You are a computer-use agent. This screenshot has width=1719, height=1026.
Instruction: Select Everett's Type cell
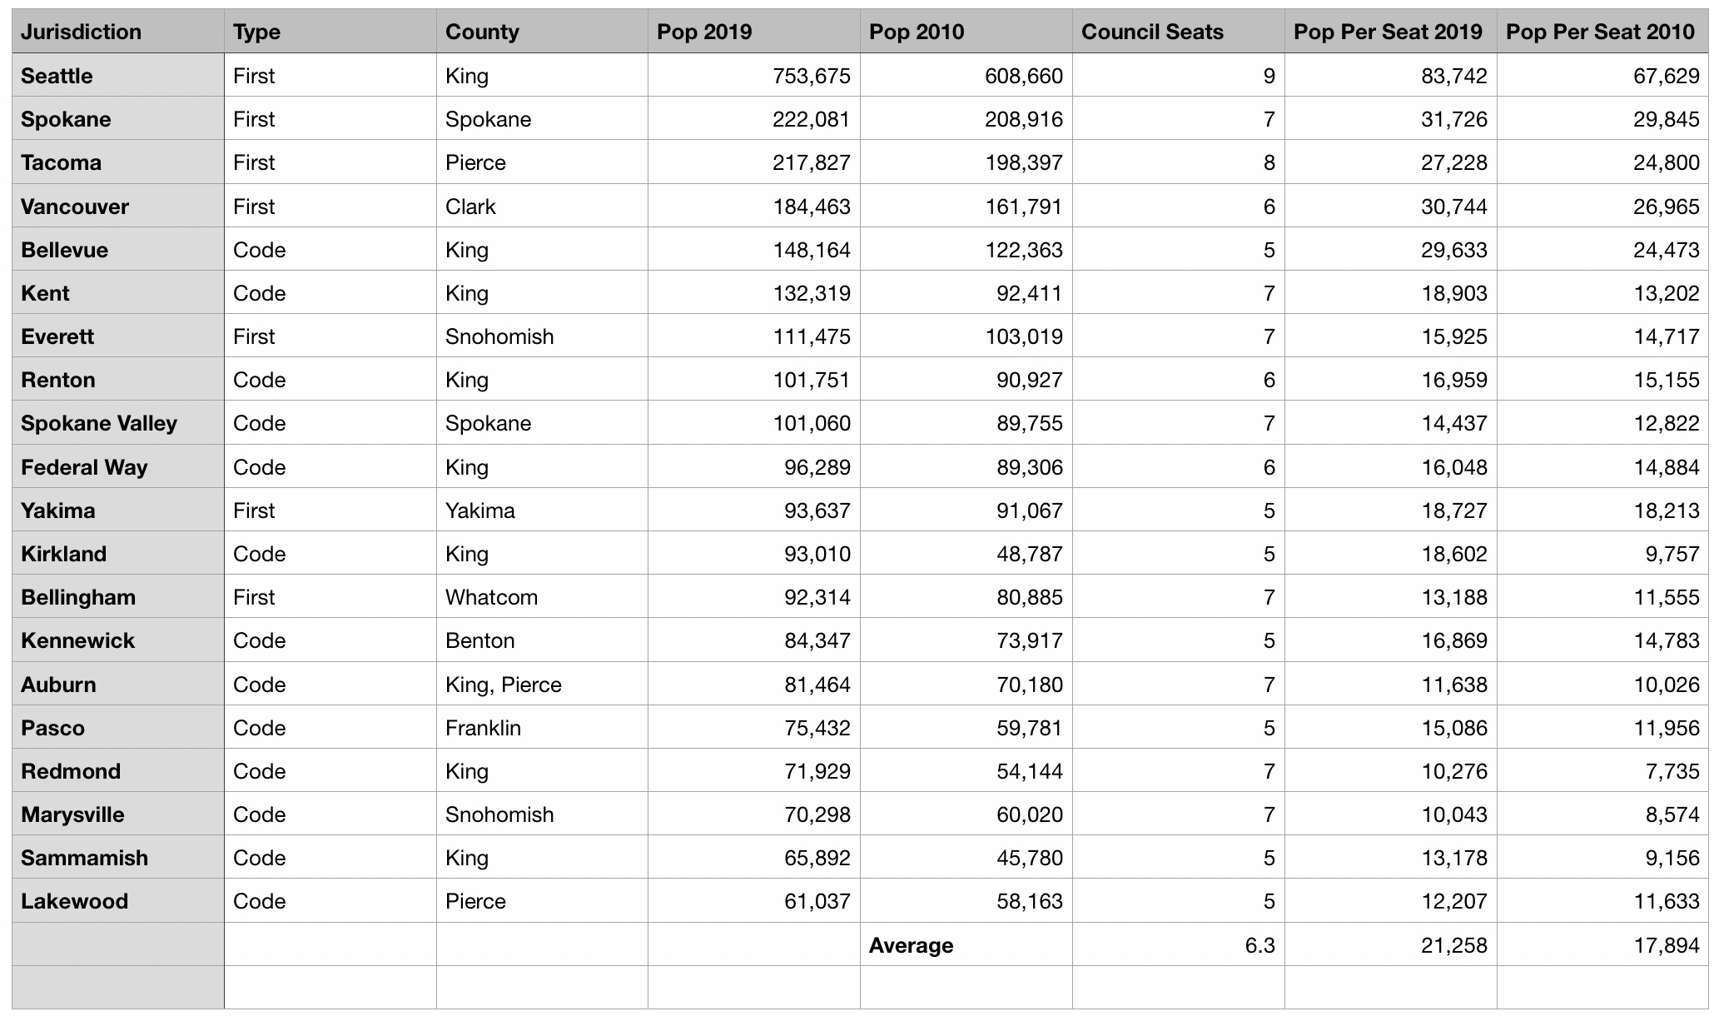click(254, 336)
